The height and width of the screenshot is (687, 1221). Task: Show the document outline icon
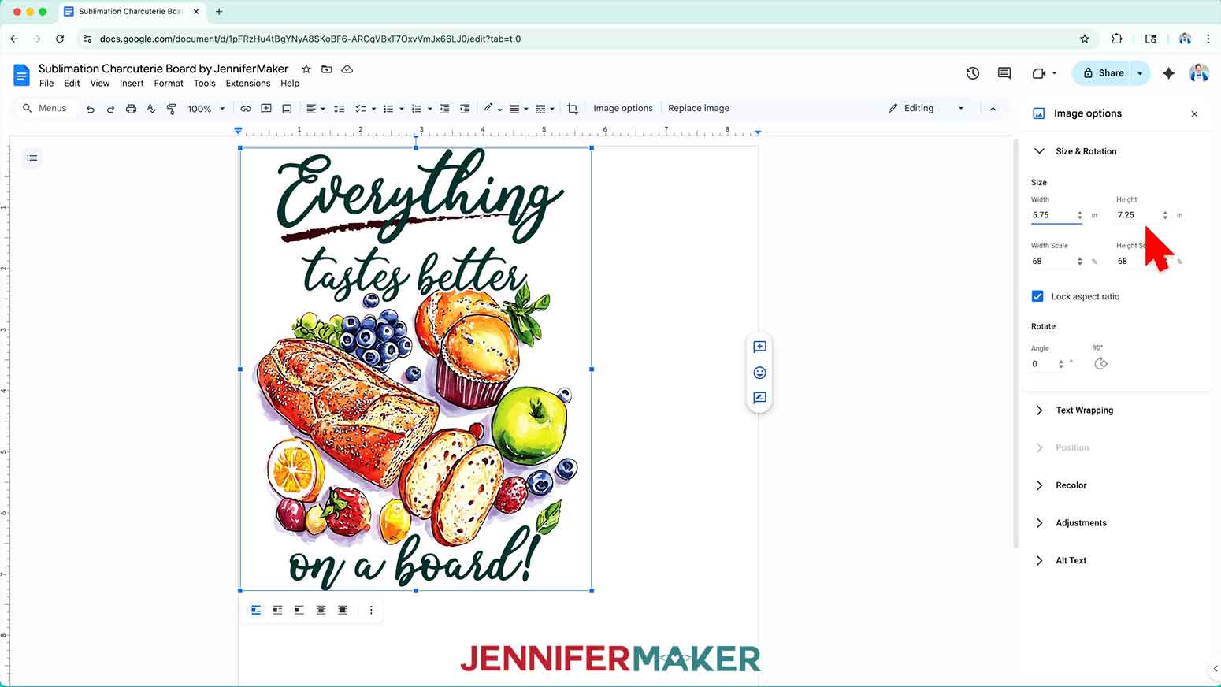click(32, 158)
